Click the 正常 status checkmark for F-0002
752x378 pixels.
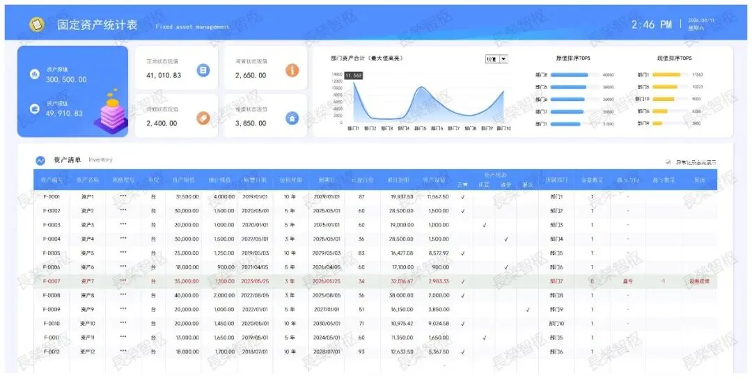tap(463, 211)
